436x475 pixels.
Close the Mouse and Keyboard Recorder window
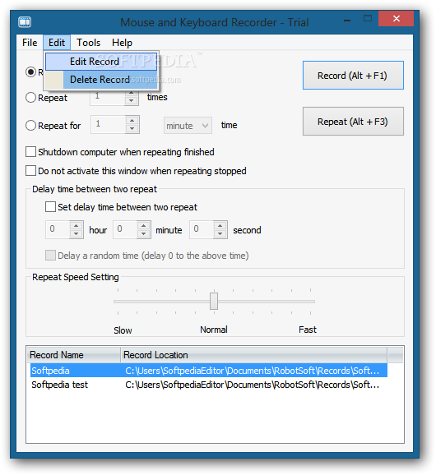[396, 19]
